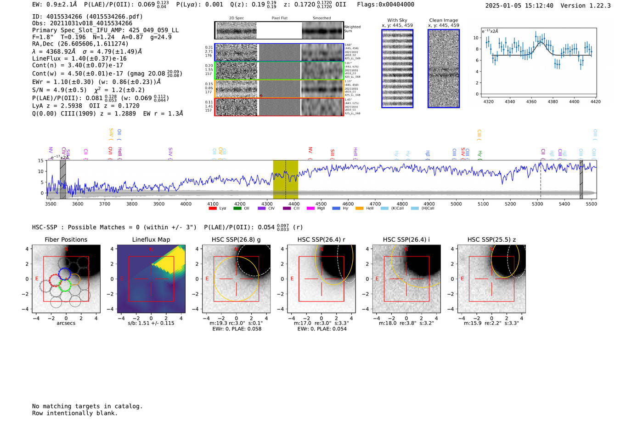Click the Hγ blue legend swatch
This screenshot has height=438, width=643.
point(336,208)
